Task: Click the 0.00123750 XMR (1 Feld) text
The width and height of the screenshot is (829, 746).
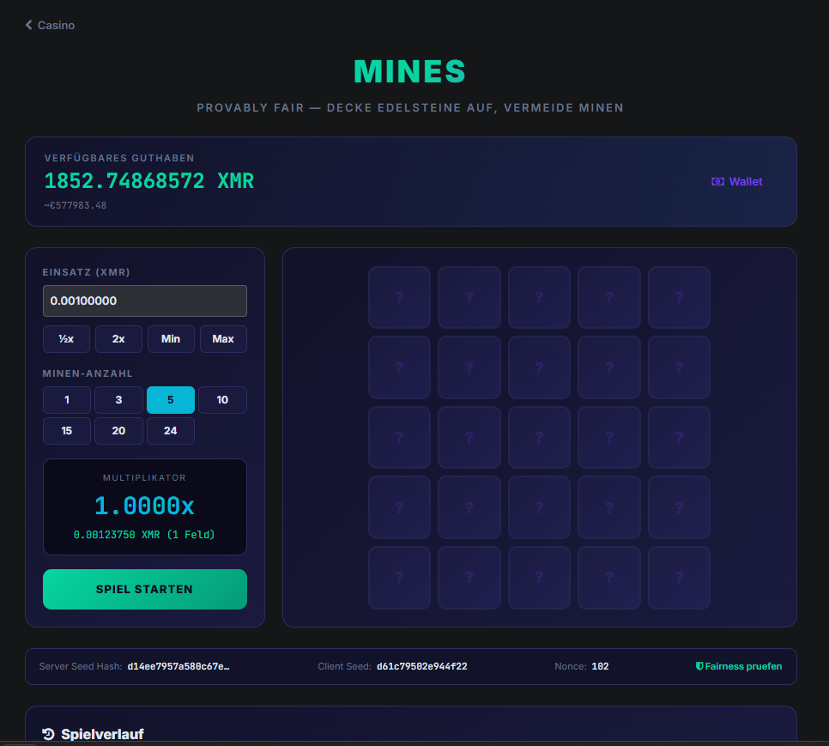Action: (x=144, y=535)
